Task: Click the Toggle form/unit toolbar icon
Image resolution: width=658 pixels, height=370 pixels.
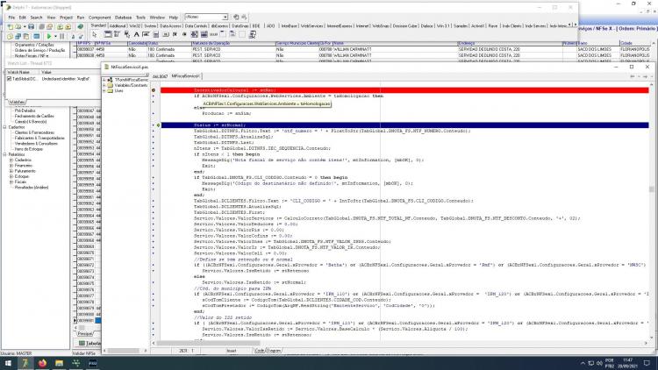Action: [25, 37]
